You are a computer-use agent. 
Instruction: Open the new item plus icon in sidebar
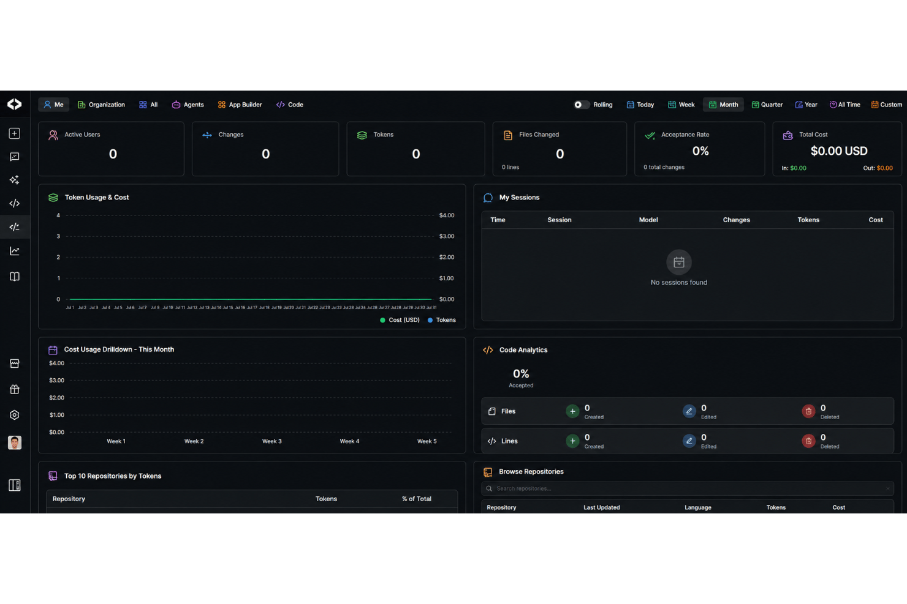(x=15, y=133)
